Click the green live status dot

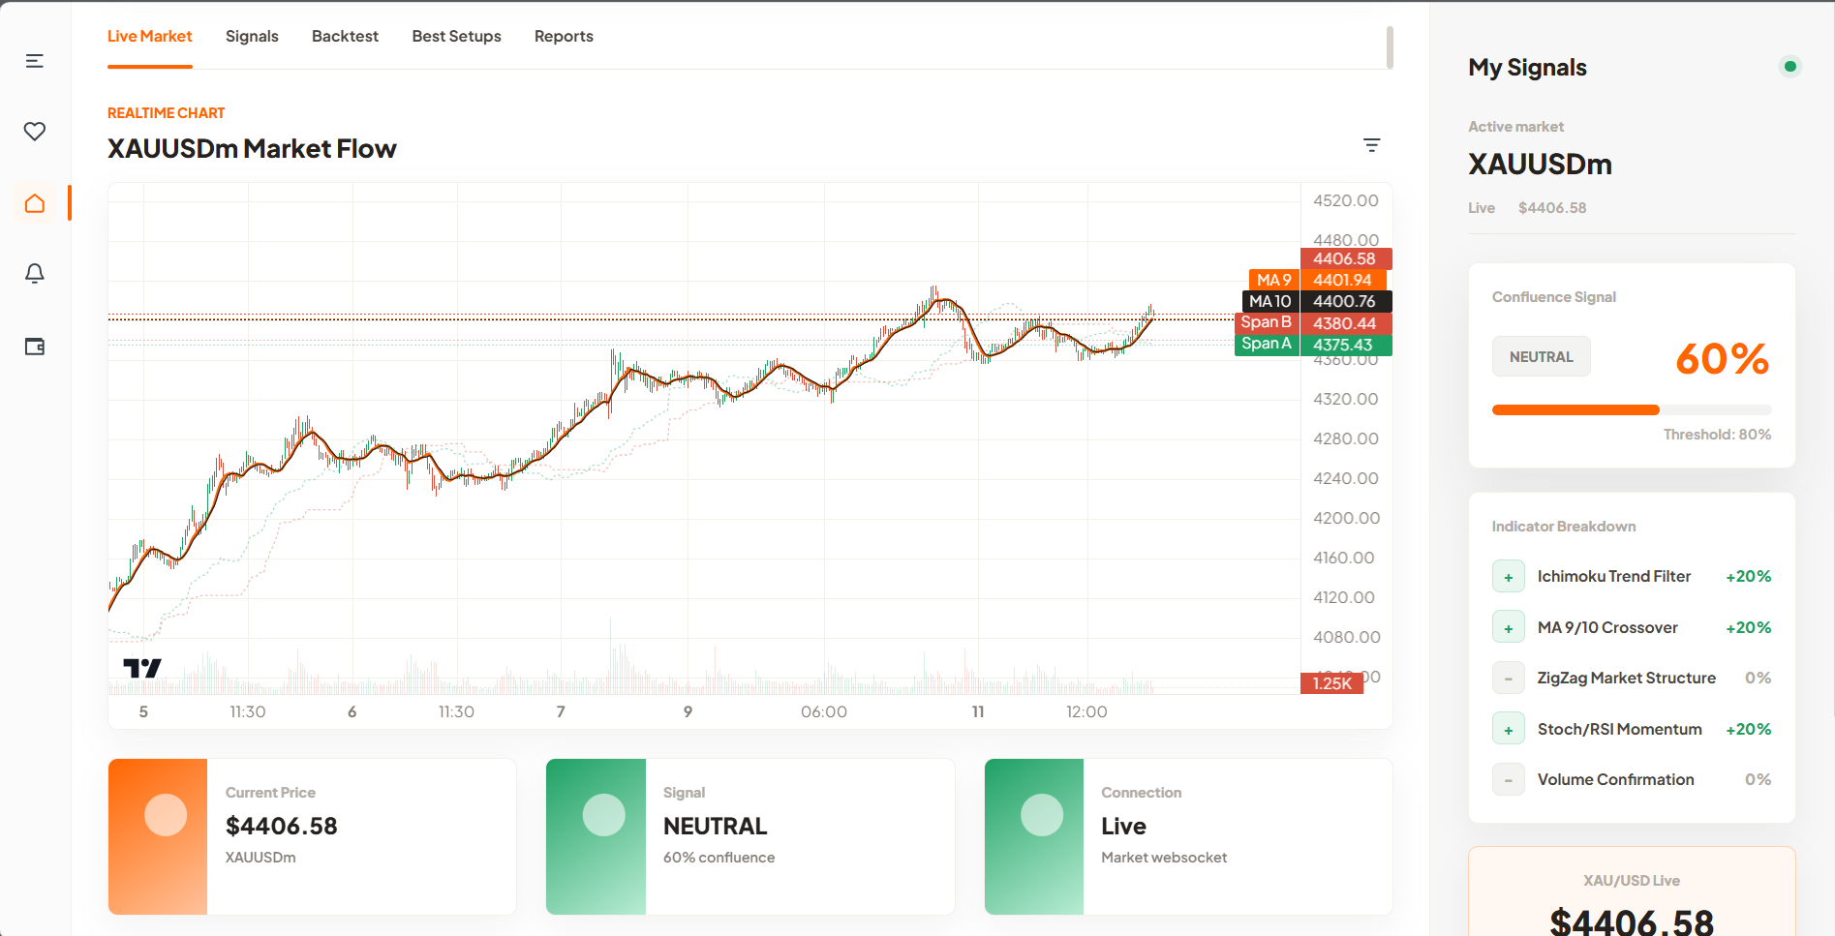pos(1790,67)
